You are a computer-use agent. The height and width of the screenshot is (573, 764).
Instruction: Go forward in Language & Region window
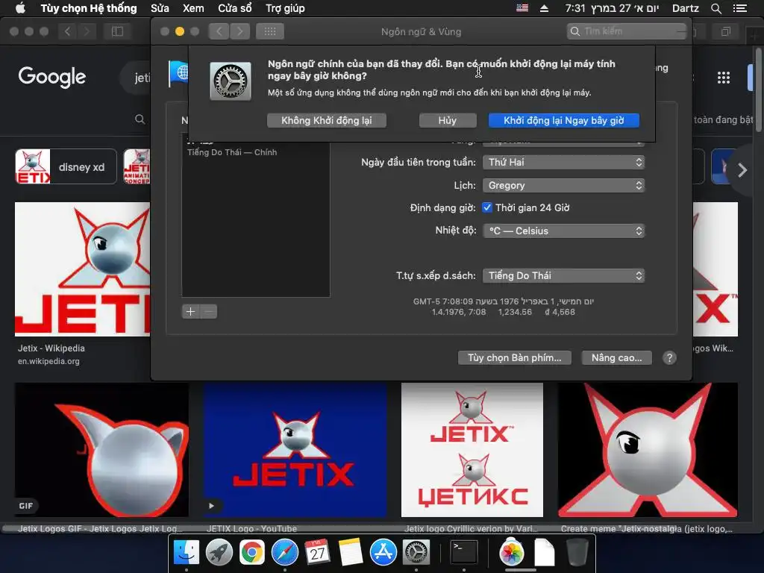(x=239, y=31)
